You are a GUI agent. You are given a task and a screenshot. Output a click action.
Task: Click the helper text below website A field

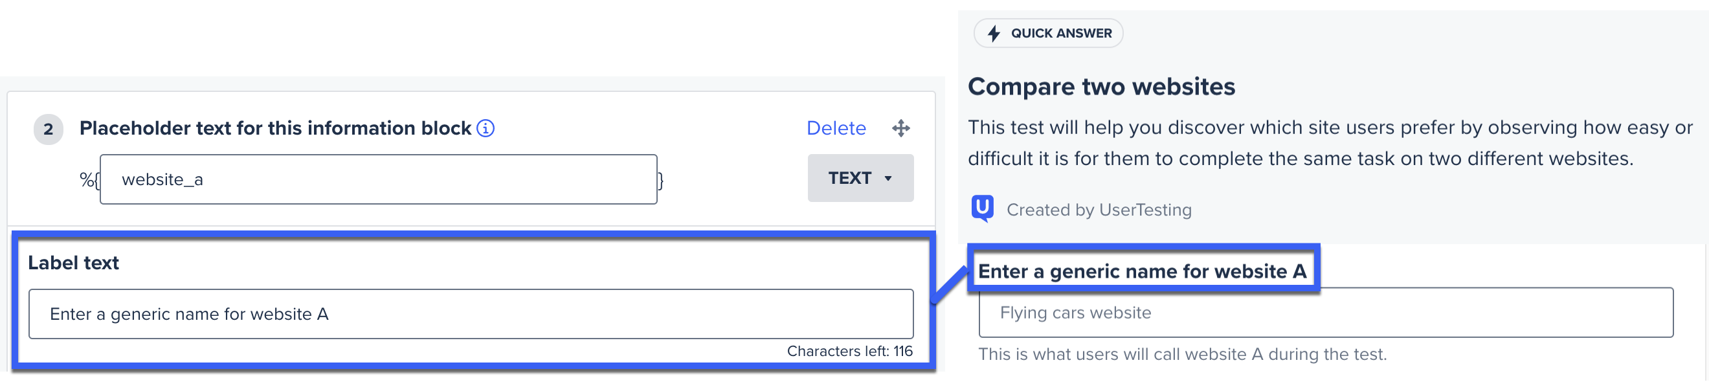[1182, 355]
